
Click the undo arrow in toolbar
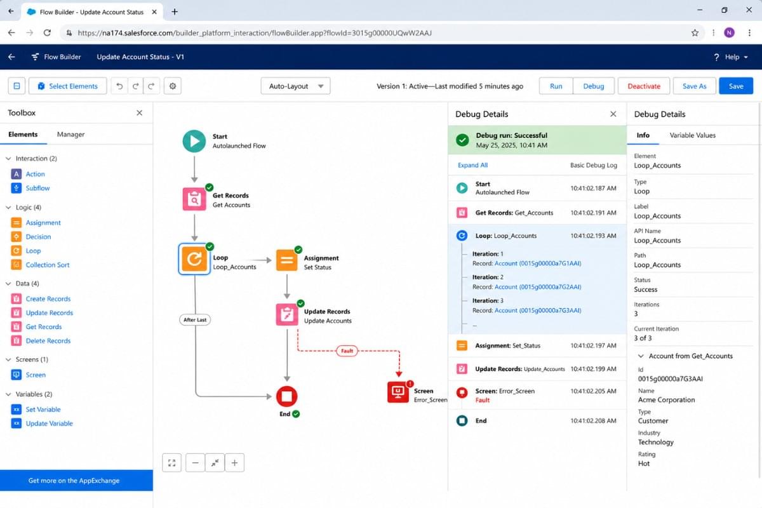pyautogui.click(x=119, y=86)
